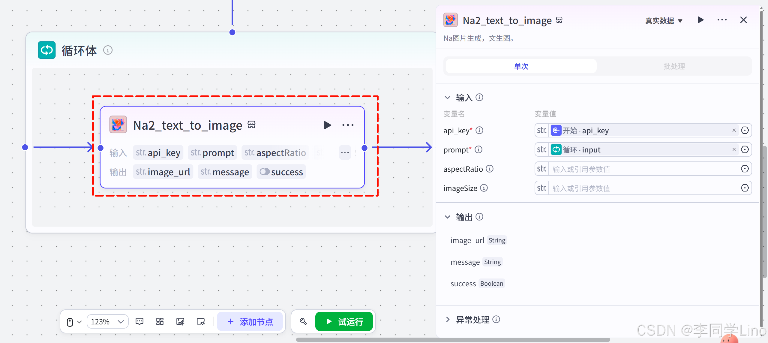This screenshot has width=768, height=343.
Task: Switch to the 批处理 tab
Action: click(674, 66)
